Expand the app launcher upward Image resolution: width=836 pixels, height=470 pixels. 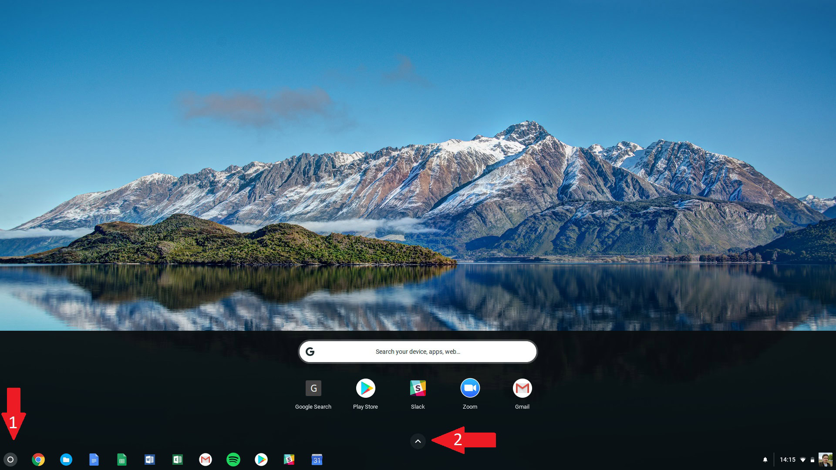click(418, 441)
